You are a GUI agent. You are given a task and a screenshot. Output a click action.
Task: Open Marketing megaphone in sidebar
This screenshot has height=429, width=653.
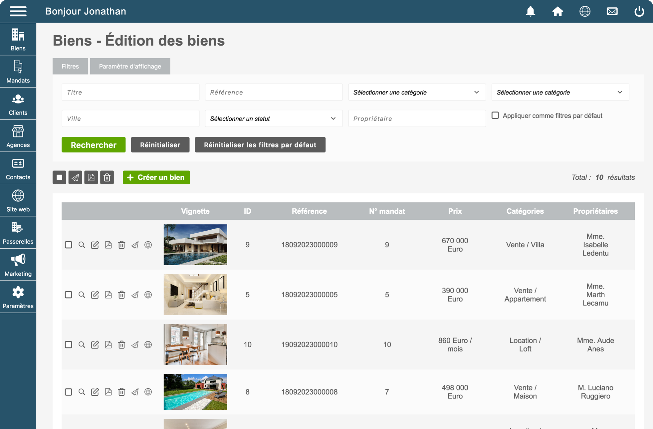coord(18,265)
